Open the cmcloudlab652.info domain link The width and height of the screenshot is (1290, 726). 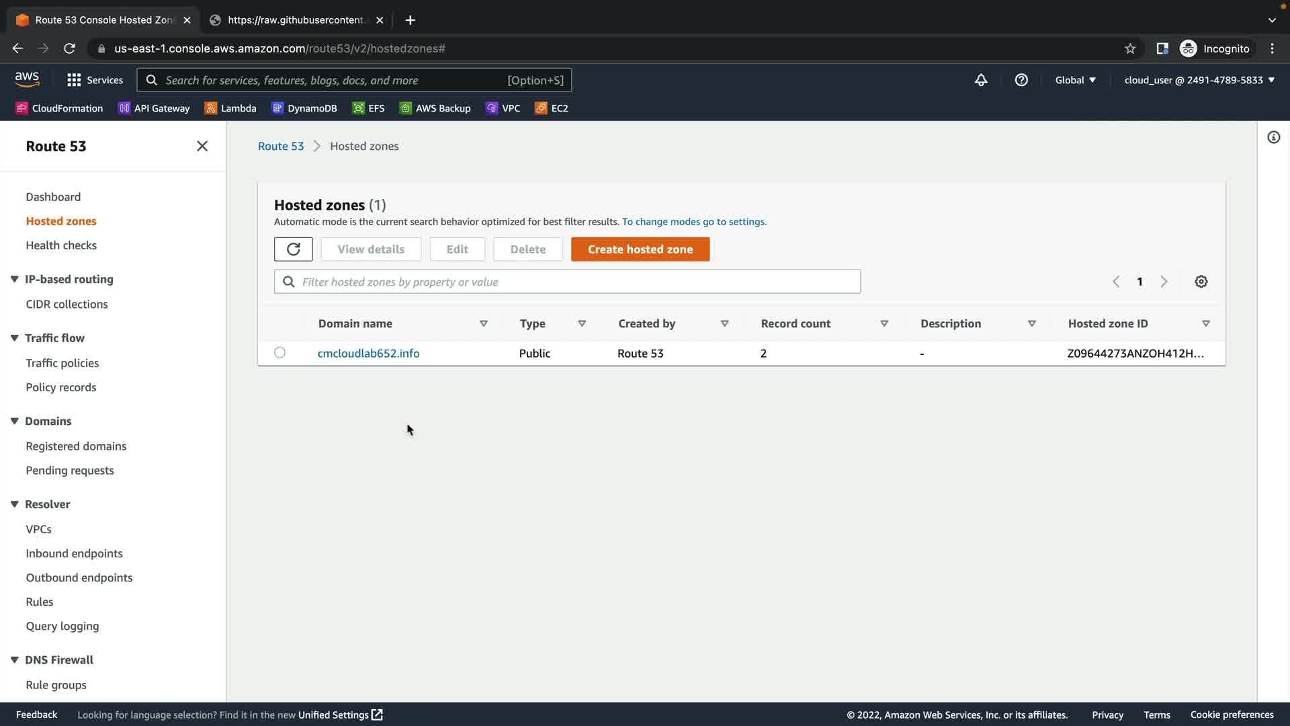(x=368, y=353)
